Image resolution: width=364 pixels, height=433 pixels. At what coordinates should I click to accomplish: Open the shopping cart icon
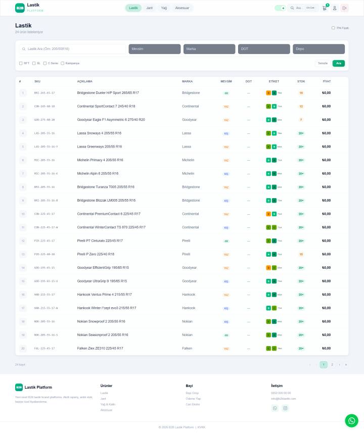point(325,8)
